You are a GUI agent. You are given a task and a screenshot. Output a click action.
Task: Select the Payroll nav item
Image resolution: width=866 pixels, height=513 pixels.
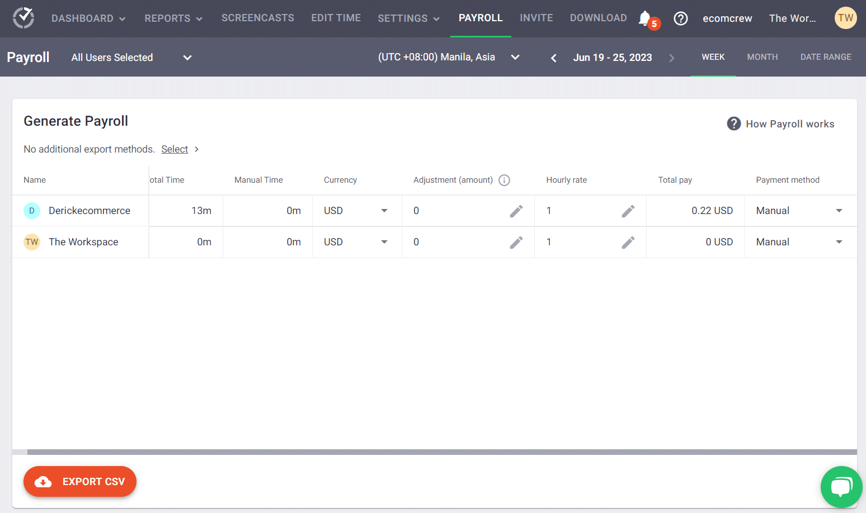point(481,18)
